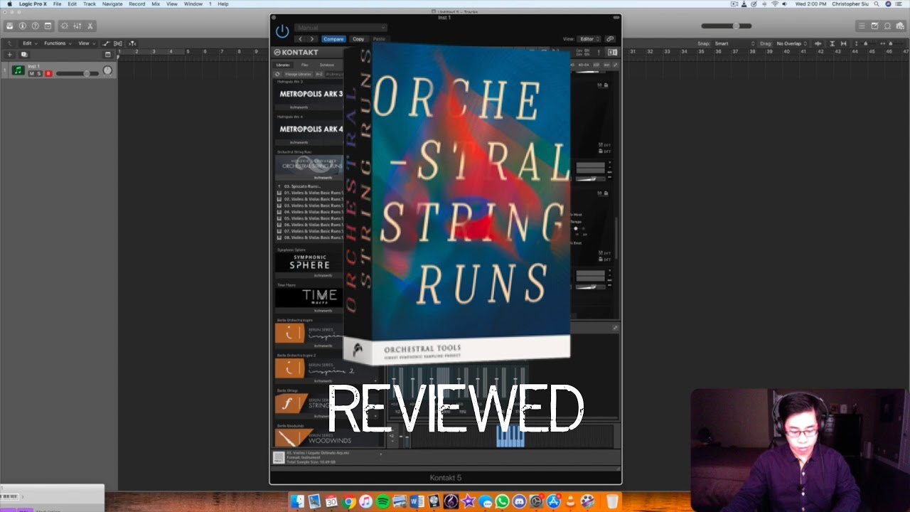This screenshot has width=910, height=512.
Task: Open the Track menu
Action: pos(90,4)
